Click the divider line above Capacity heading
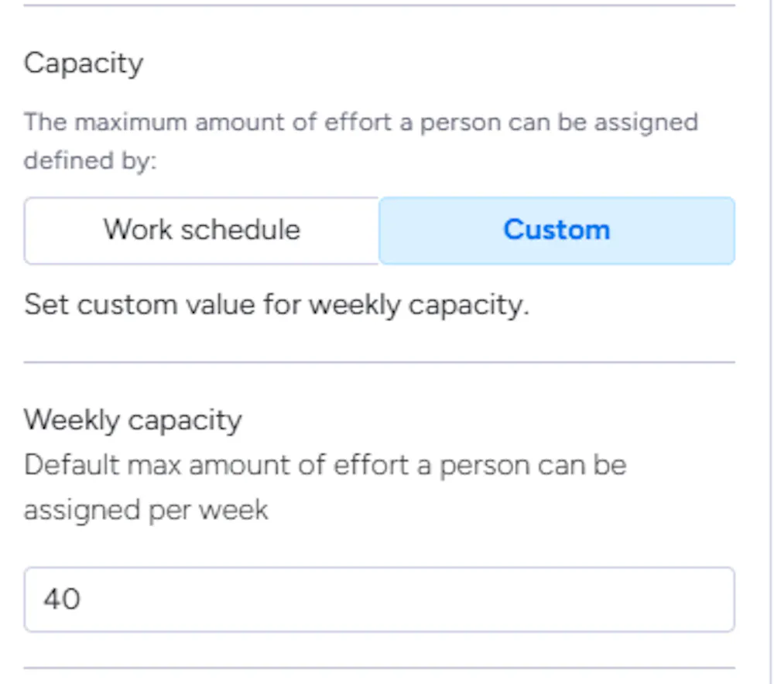Viewport: 774px width, 684px height. tap(379, 5)
